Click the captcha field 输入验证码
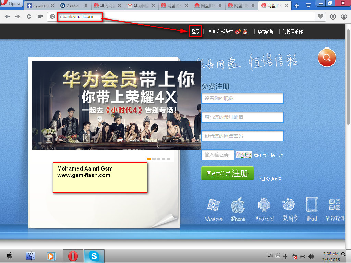 [218, 155]
